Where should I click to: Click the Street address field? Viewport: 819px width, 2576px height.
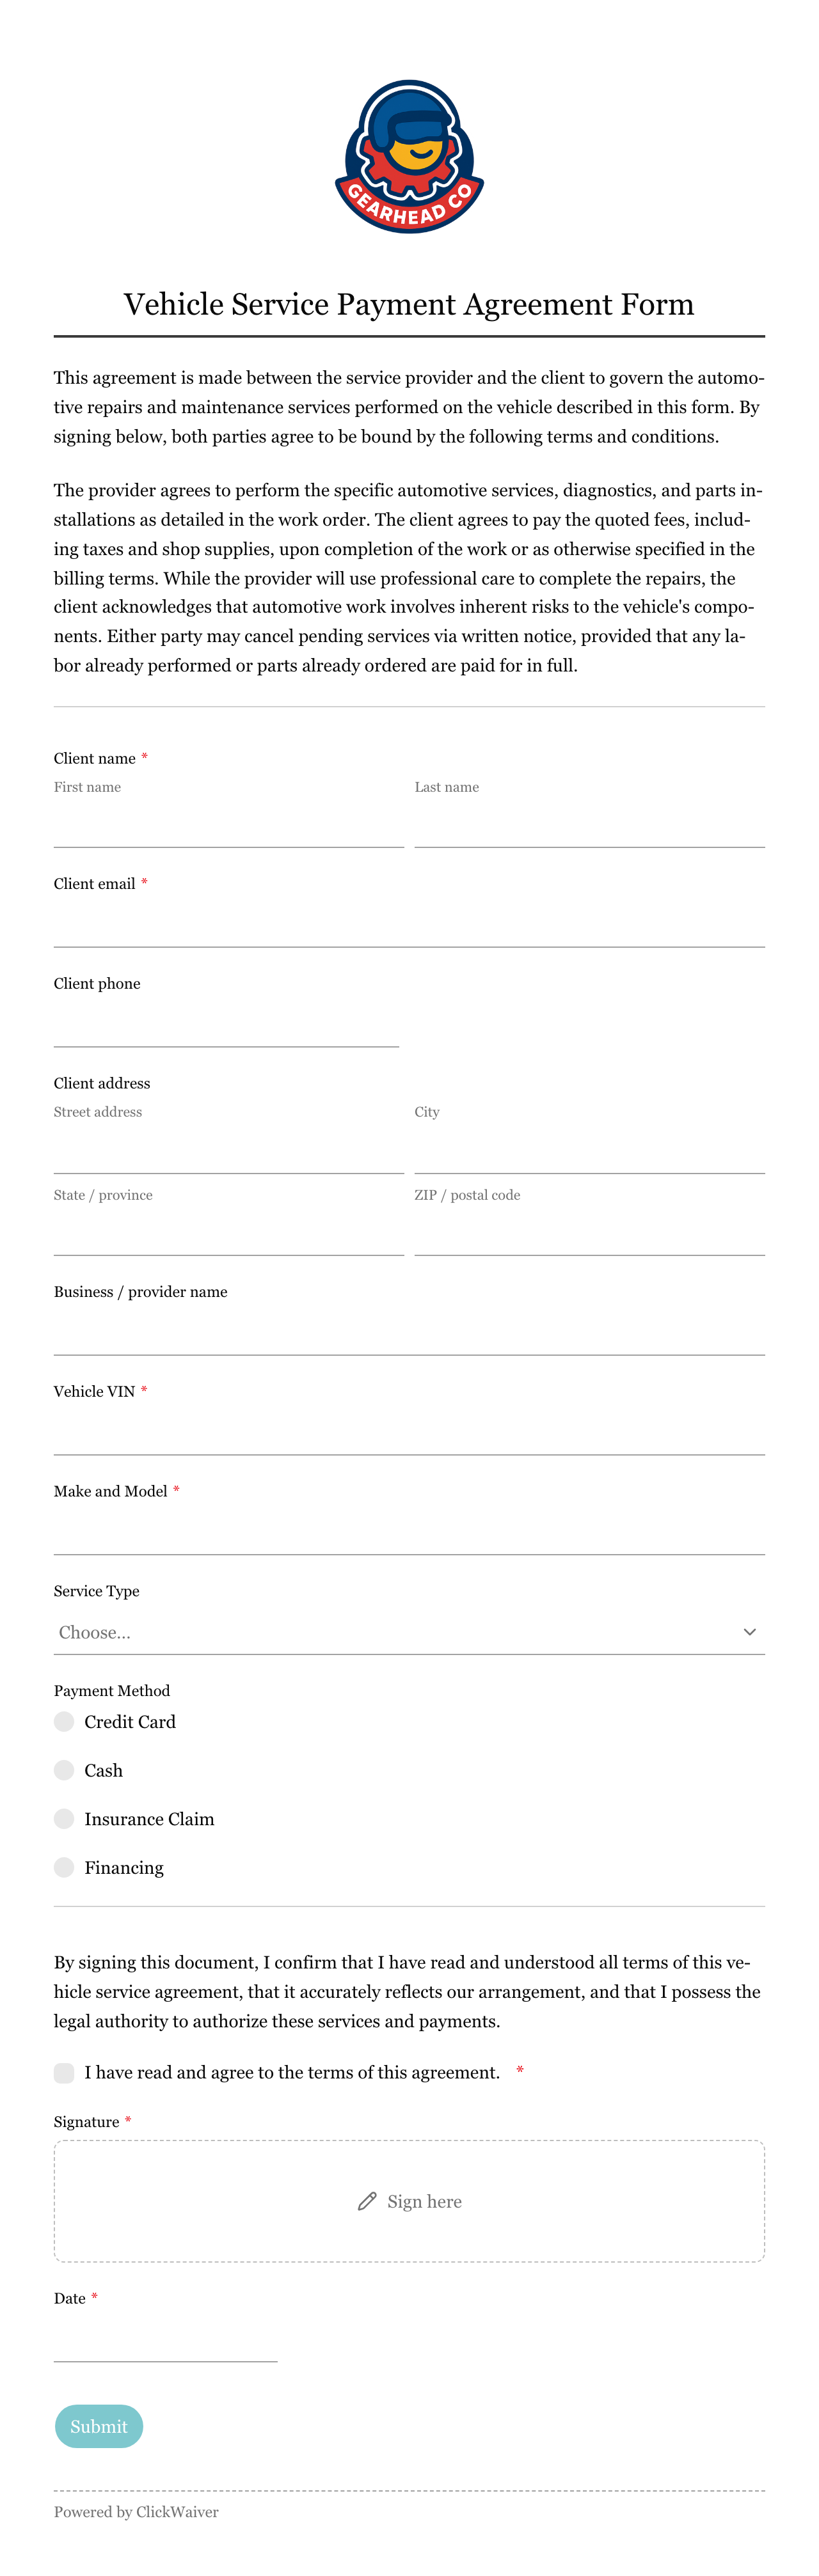229,1151
